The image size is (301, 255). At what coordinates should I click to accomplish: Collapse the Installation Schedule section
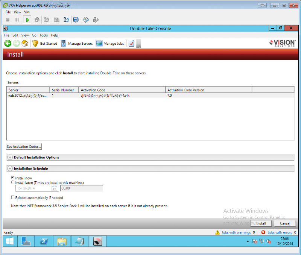point(10,168)
